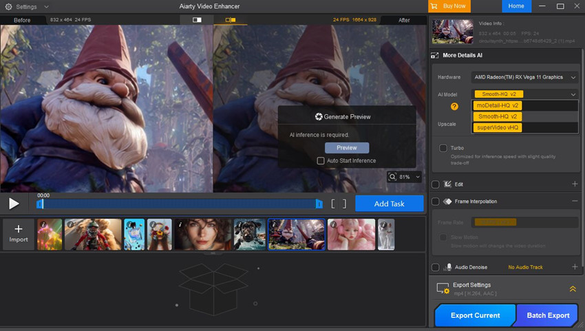Select the dog in water thumbnail
The height and width of the screenshot is (331, 585).
tap(250, 235)
